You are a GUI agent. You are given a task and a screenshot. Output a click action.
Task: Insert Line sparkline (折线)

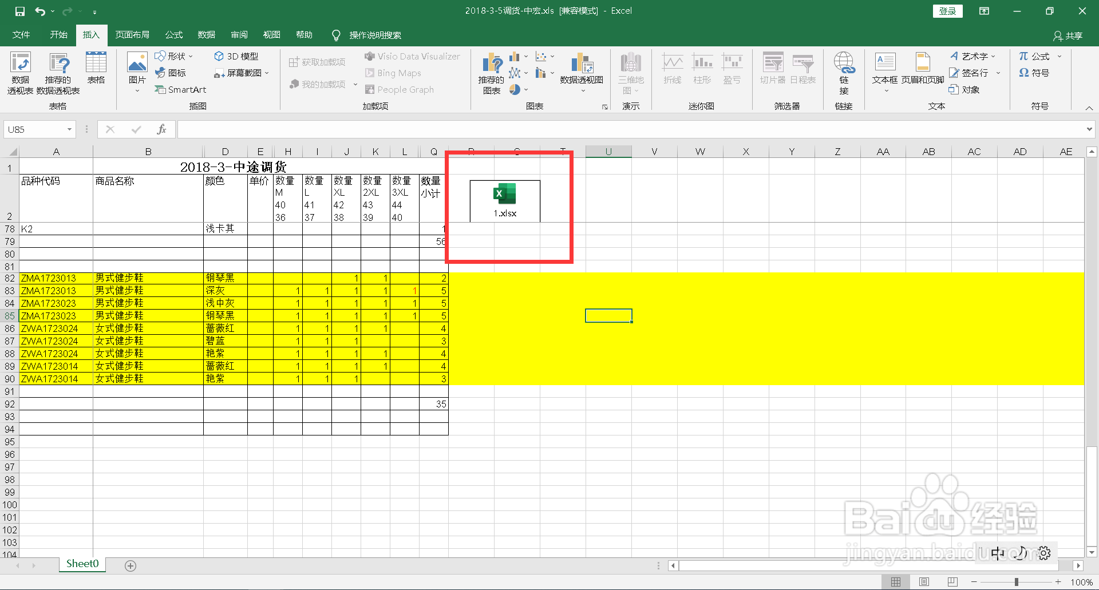[673, 68]
